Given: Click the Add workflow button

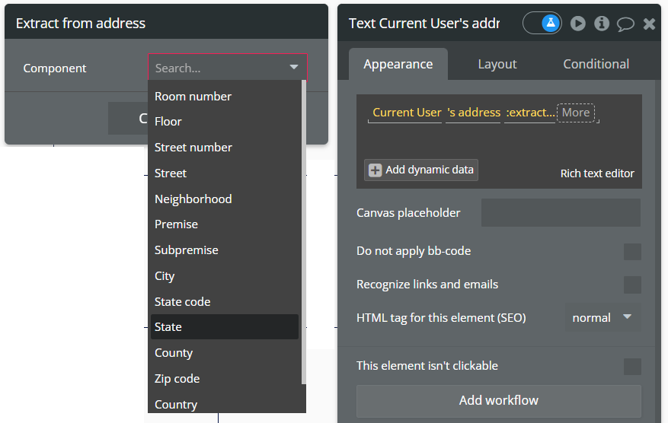Looking at the screenshot, I should [x=498, y=400].
